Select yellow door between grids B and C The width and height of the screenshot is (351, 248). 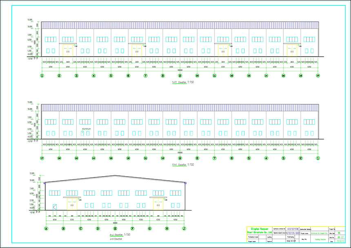(72, 204)
